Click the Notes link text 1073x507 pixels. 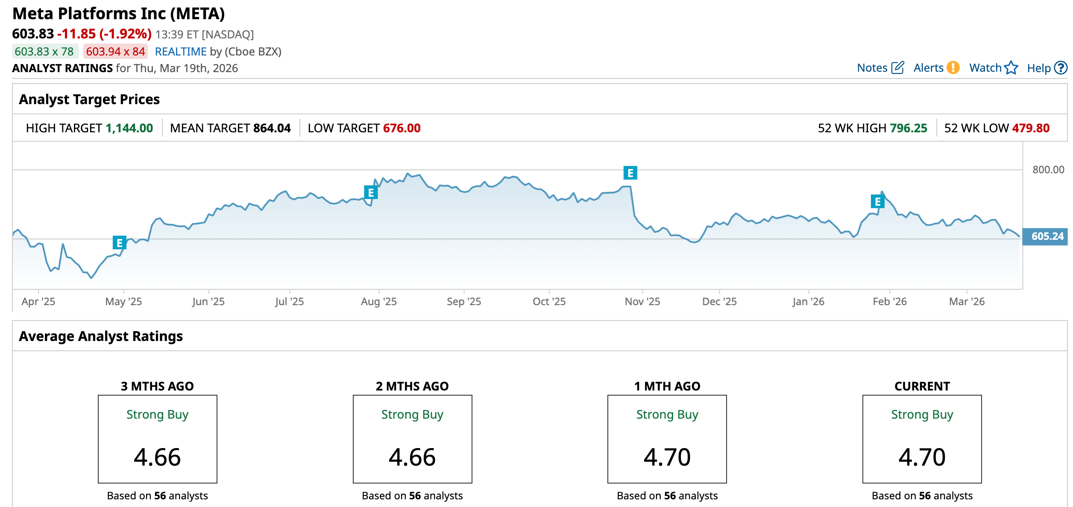872,68
